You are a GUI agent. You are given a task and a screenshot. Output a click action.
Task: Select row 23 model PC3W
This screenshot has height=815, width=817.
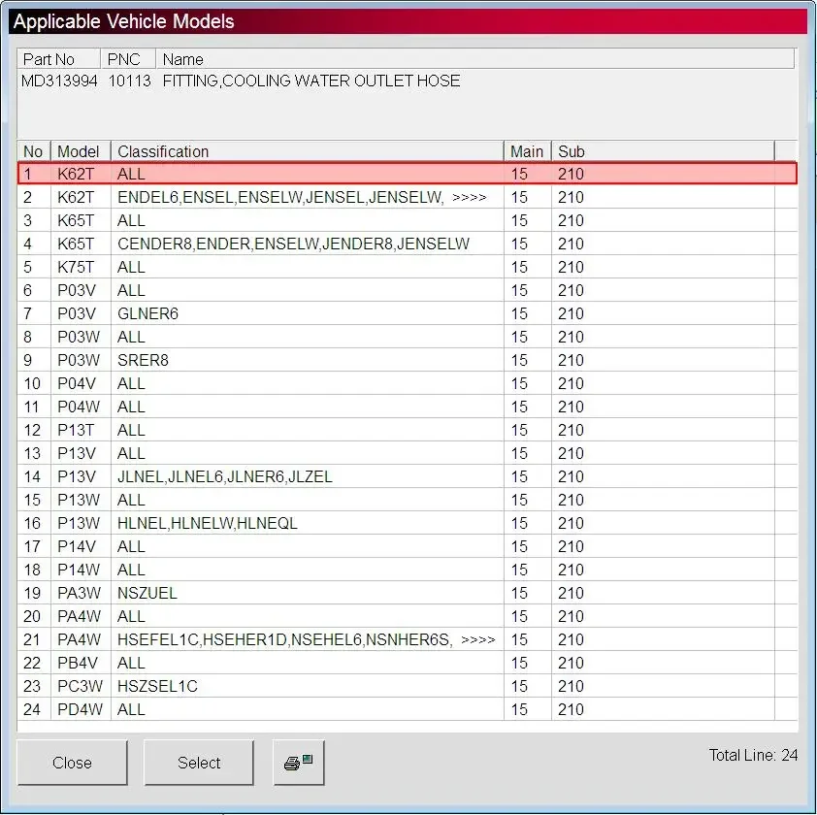(x=80, y=686)
